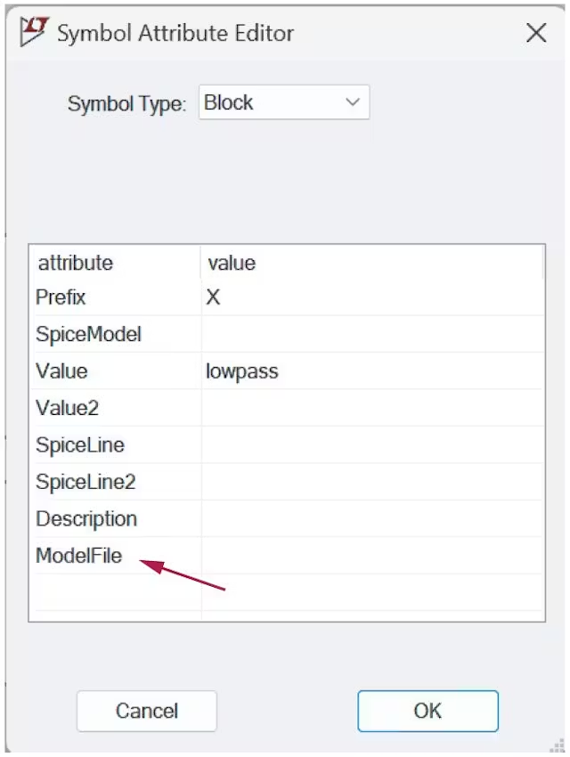Screen dimensions: 570x757
Task: Select the SpiceLine attribute row
Action: click(80, 445)
